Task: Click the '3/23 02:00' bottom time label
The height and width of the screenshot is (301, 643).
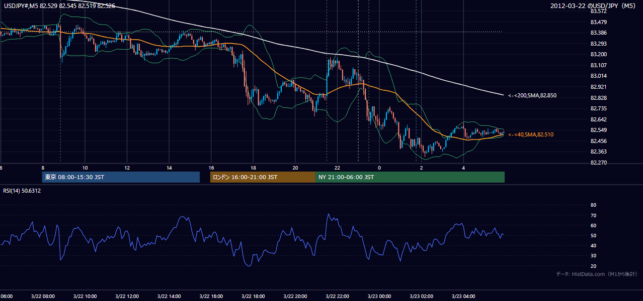Action: point(421,296)
